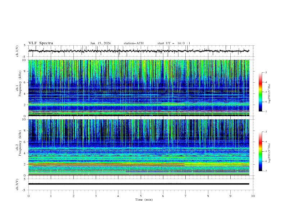Click the "ch.3(V)" waveform axis label
This screenshot has width=285, height=220.
pos(17,184)
